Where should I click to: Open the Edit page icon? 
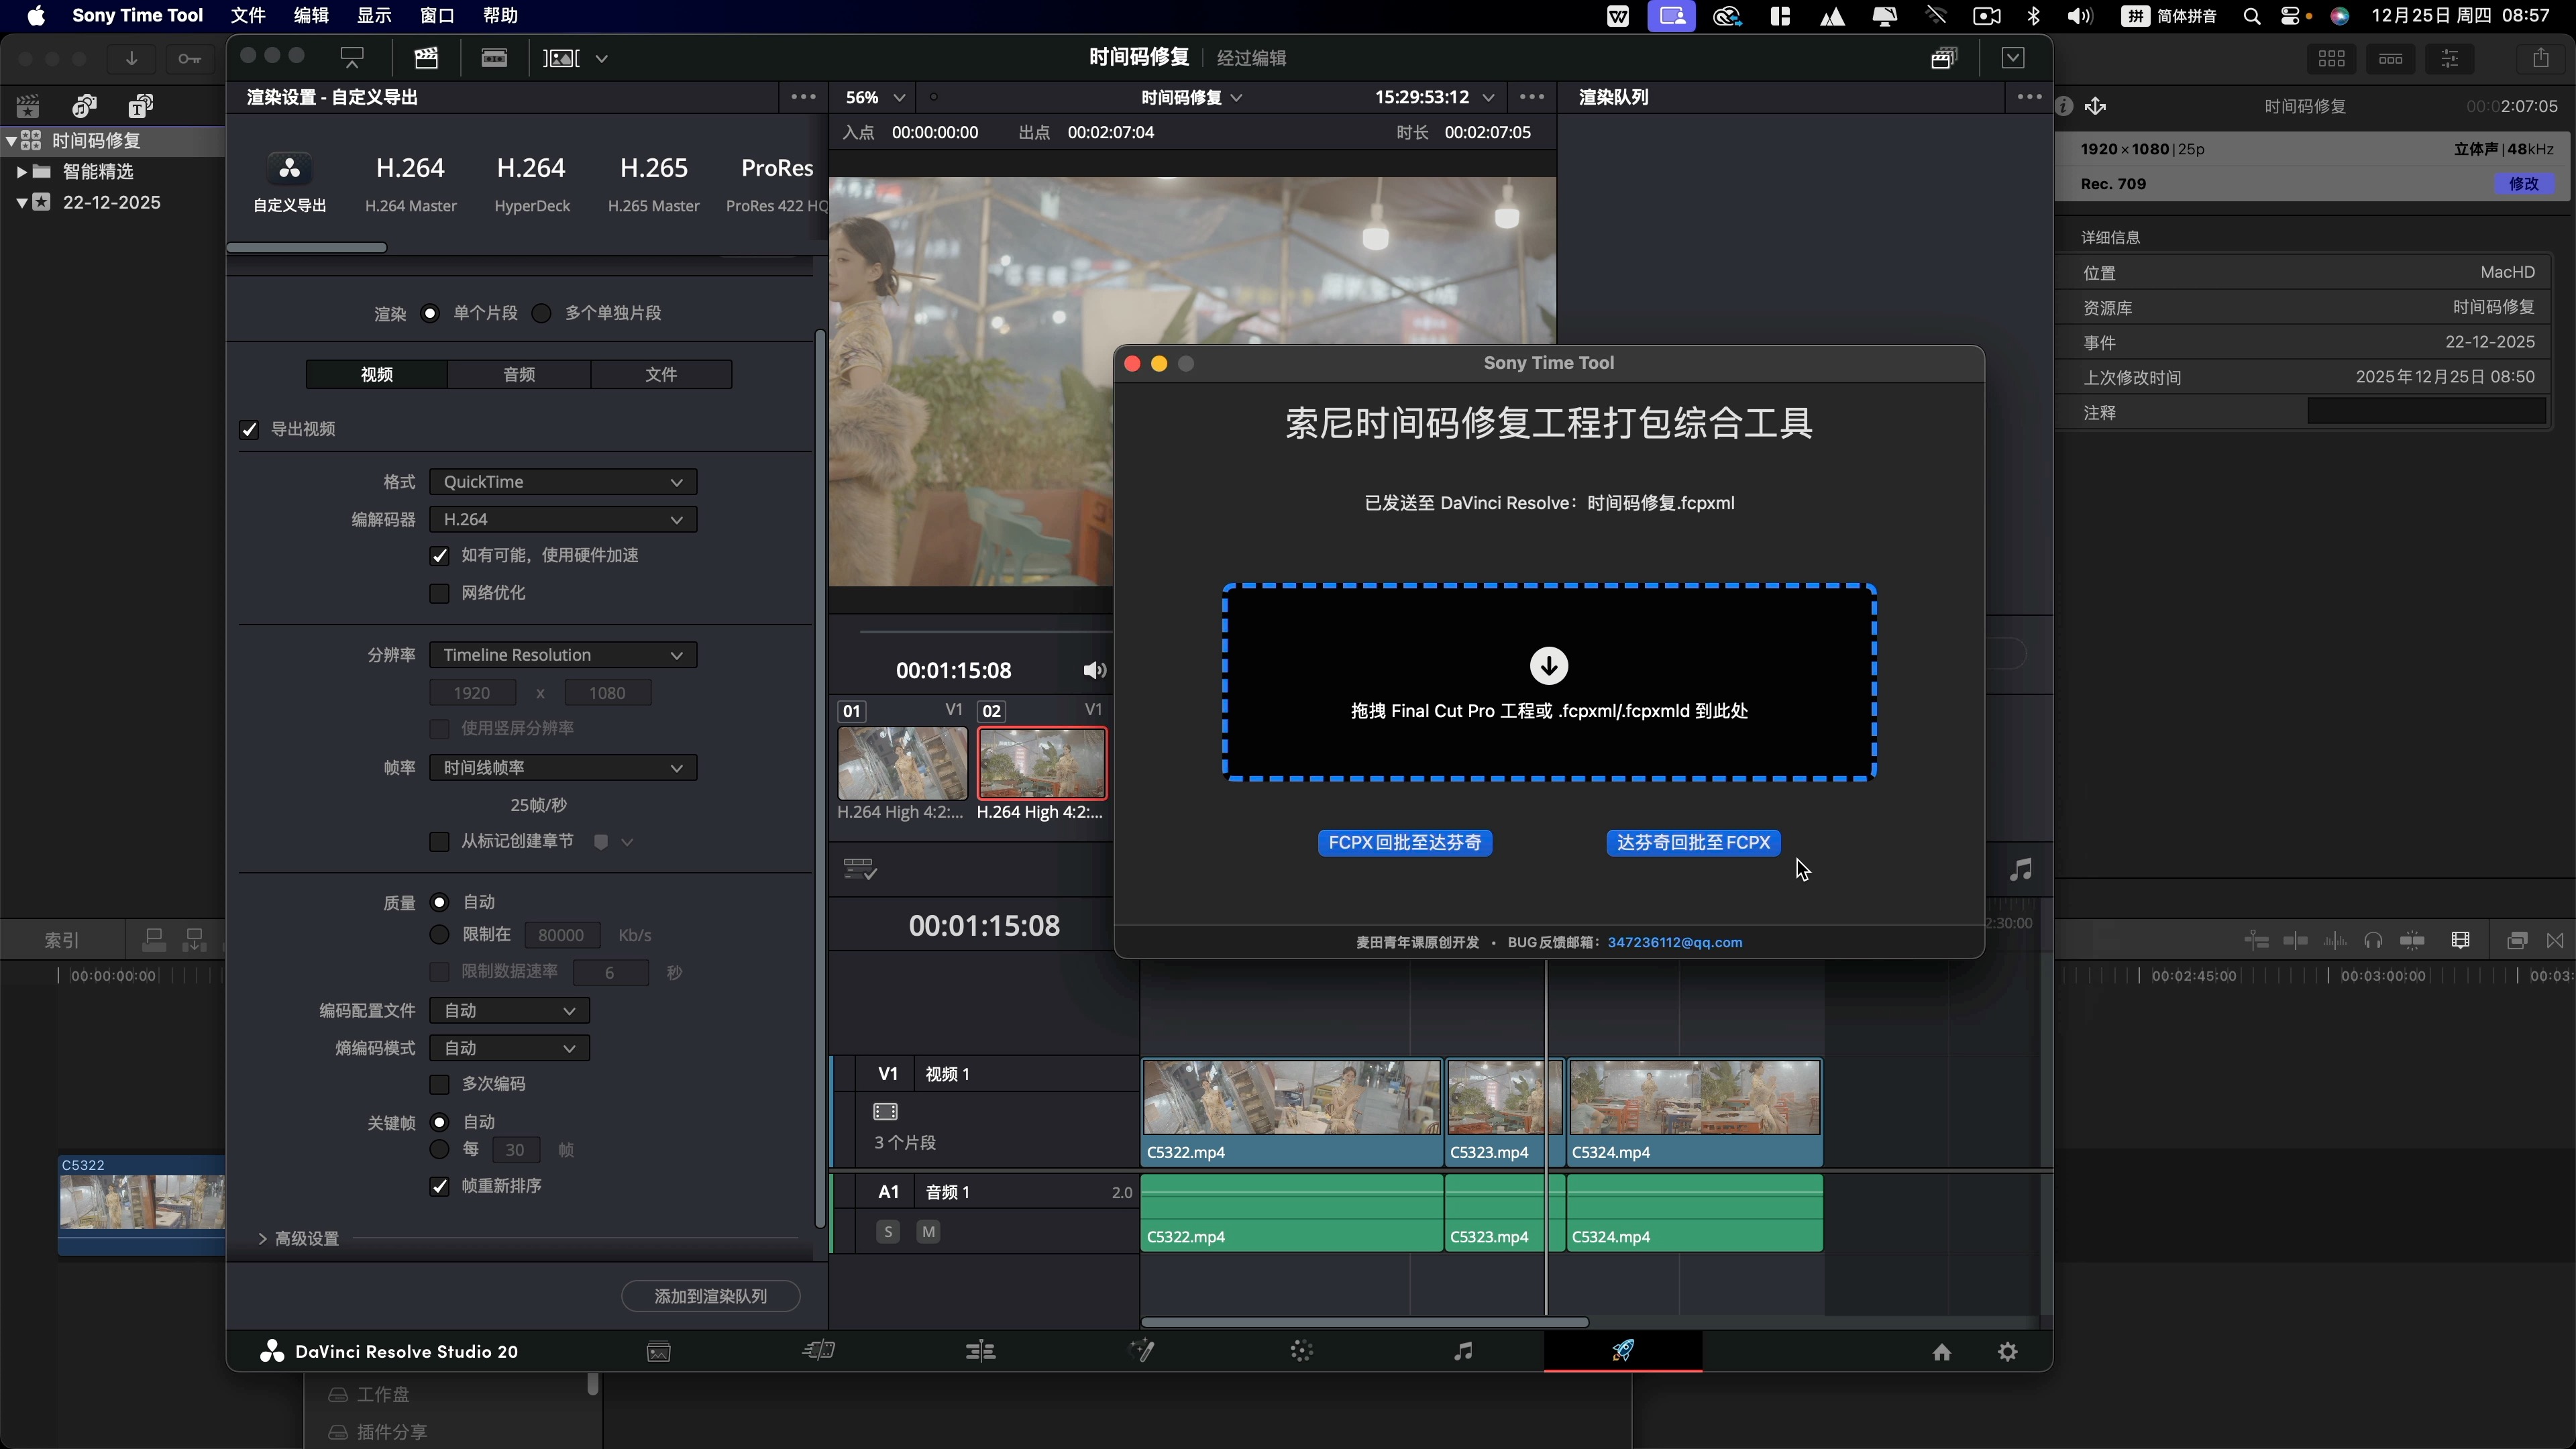pos(980,1351)
